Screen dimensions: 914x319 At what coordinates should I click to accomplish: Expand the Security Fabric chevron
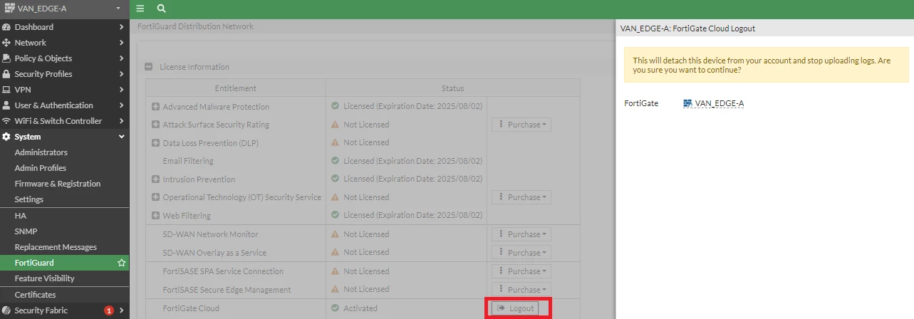(x=122, y=310)
